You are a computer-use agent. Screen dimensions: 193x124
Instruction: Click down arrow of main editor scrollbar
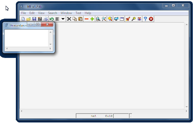tap(187, 107)
